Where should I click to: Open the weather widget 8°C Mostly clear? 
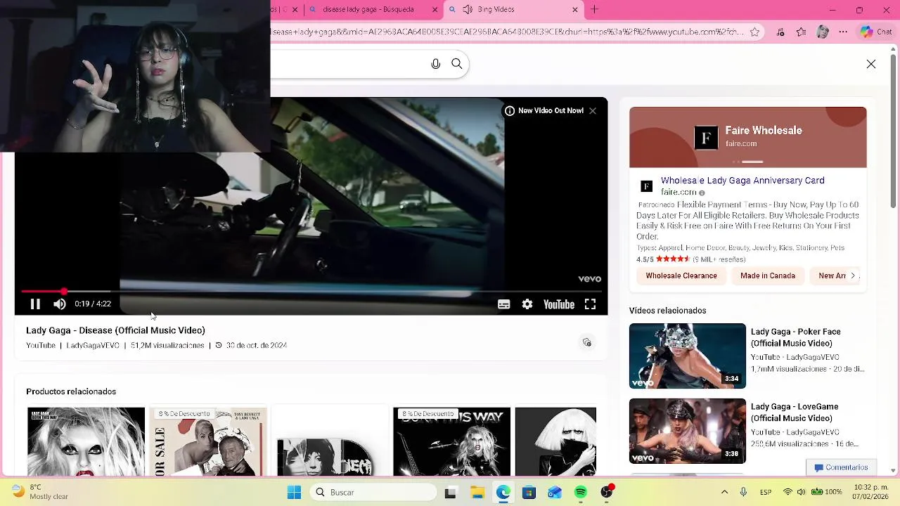(x=41, y=492)
